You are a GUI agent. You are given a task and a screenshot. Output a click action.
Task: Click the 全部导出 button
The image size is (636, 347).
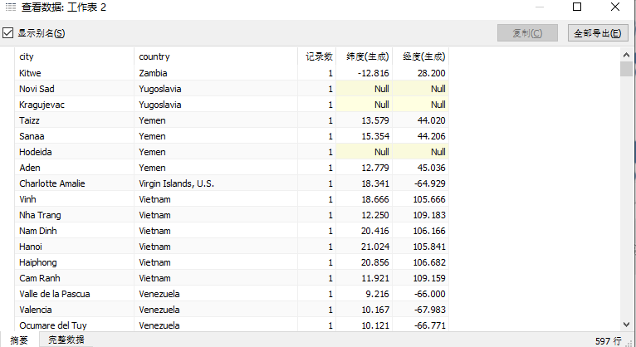[x=596, y=33]
